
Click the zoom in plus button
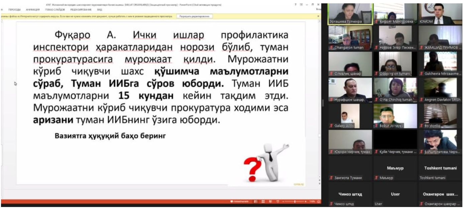pos(306,202)
